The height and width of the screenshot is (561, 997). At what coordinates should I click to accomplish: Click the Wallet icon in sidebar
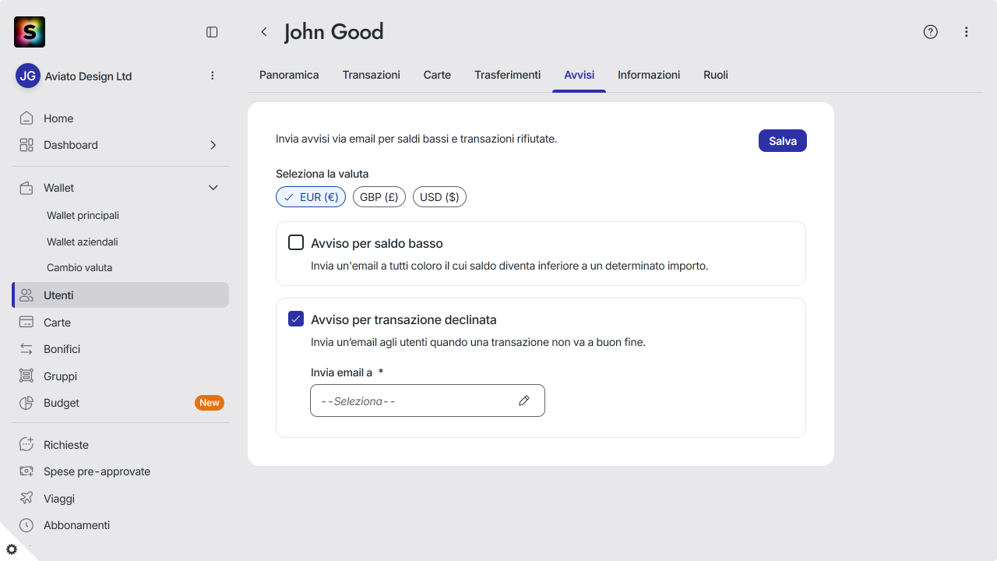coord(26,188)
